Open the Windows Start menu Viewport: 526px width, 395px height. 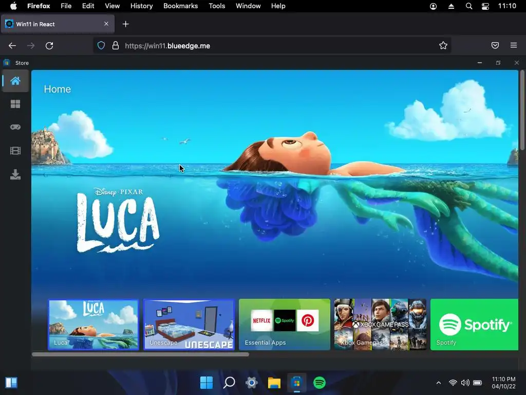(x=206, y=383)
